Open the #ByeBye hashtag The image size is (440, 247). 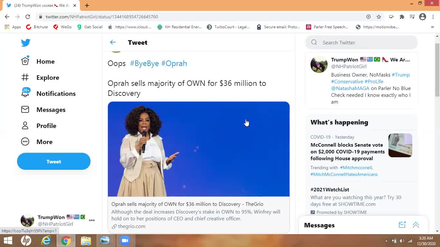click(144, 63)
